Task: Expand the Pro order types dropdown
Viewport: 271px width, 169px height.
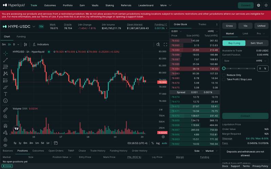Action: coord(260,33)
